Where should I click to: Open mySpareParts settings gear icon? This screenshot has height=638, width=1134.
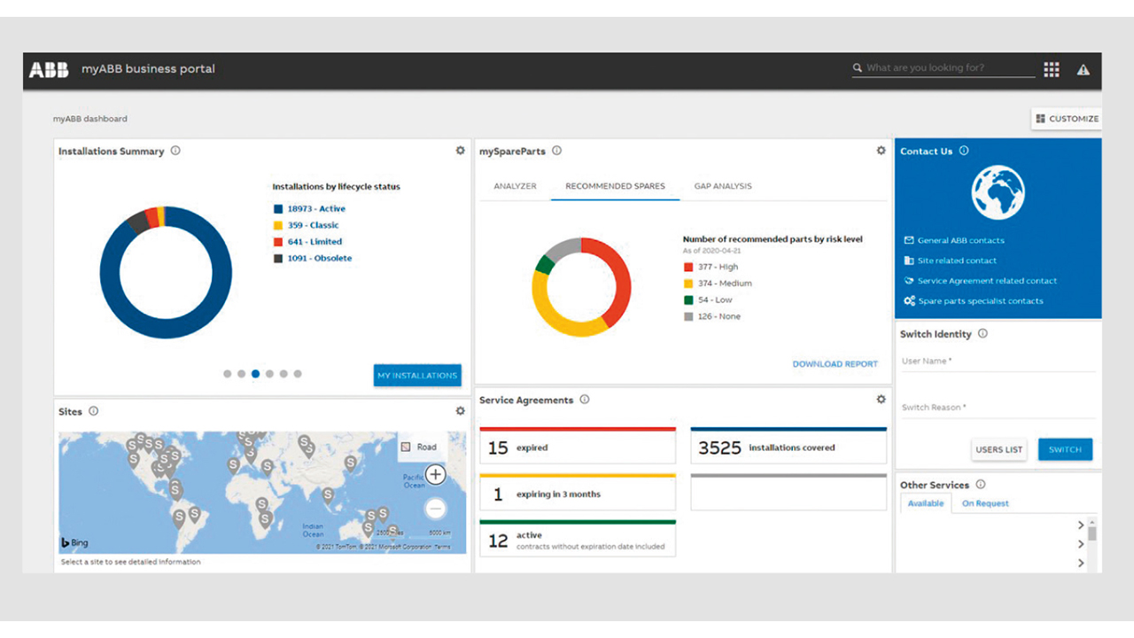pyautogui.click(x=881, y=151)
